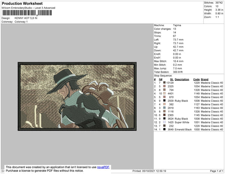Select the Emerald Black swatch in row 14
The height and width of the screenshot is (174, 225).
tap(164, 129)
